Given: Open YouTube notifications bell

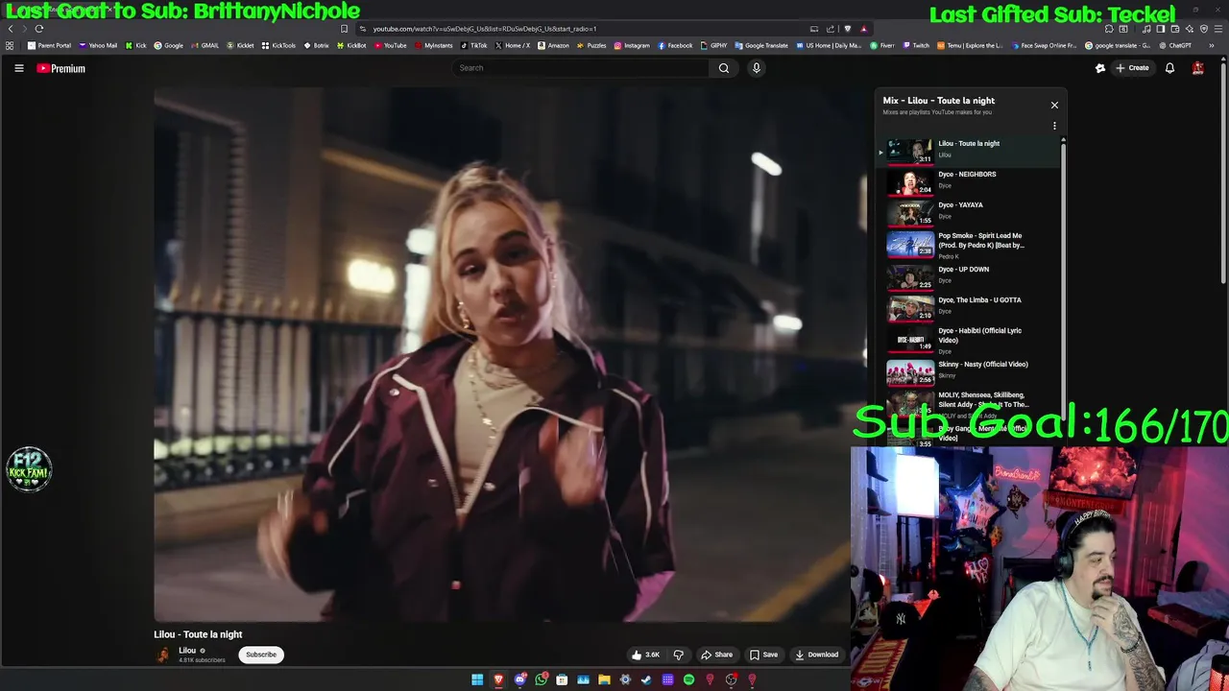Looking at the screenshot, I should point(1169,68).
